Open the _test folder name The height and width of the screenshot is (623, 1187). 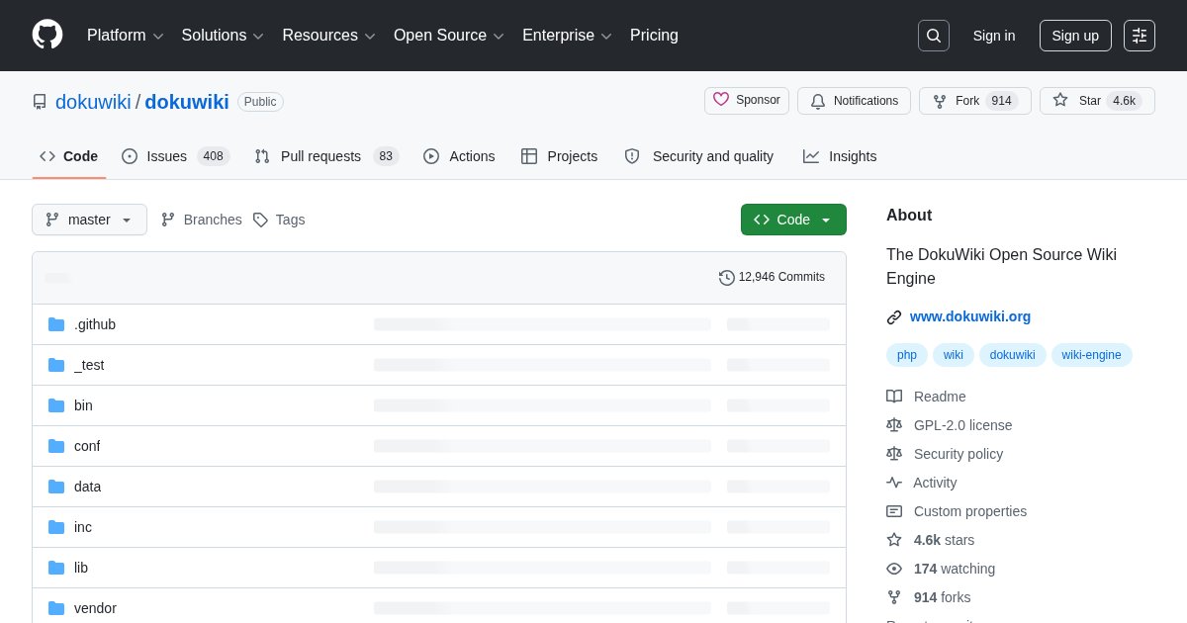[89, 365]
